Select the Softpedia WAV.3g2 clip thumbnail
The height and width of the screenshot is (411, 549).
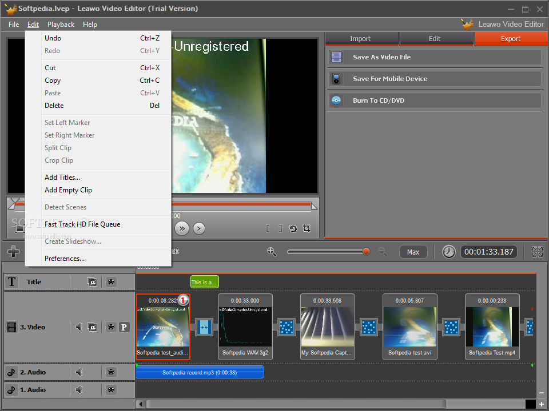pyautogui.click(x=245, y=327)
